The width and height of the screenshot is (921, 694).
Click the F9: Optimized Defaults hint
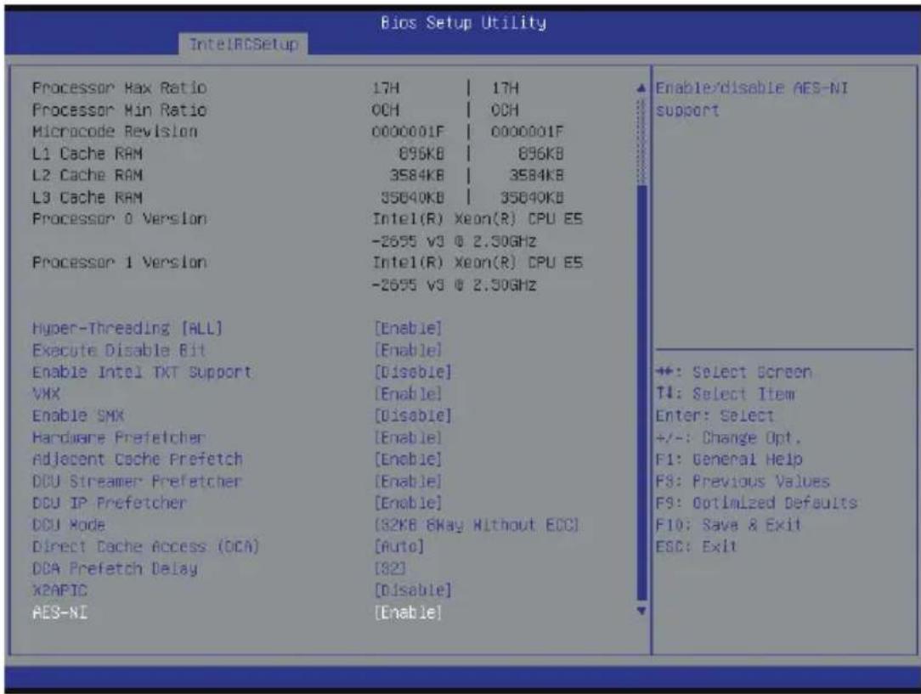click(756, 503)
